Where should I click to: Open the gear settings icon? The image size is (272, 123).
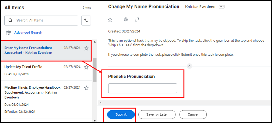[126, 20]
